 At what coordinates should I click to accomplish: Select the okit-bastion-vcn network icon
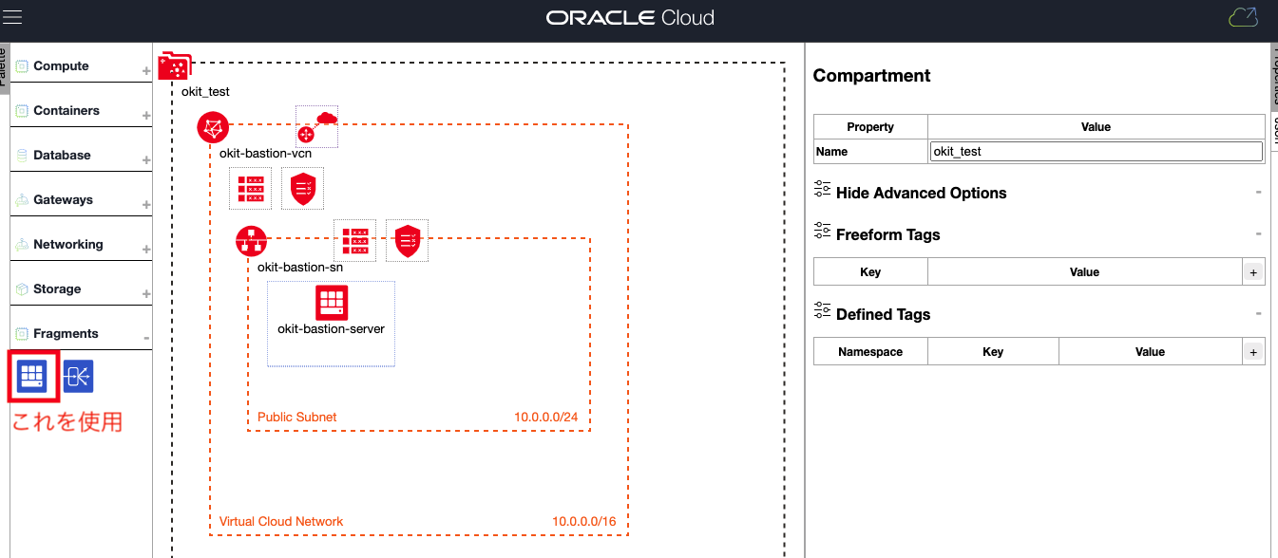(213, 128)
